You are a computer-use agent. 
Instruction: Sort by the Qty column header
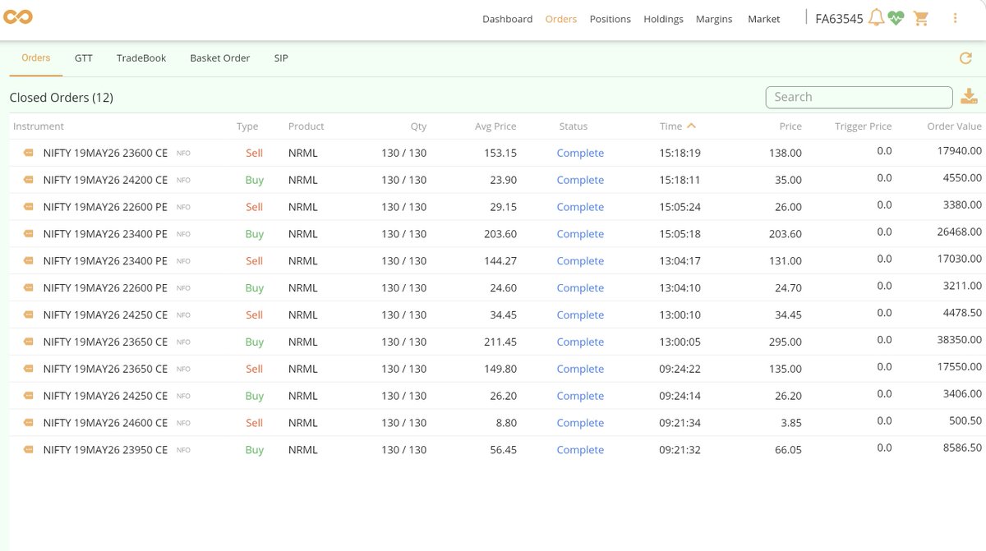(x=418, y=126)
